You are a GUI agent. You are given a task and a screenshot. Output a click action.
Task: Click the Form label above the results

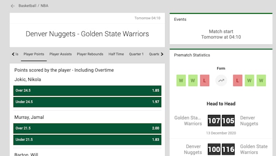tap(221, 68)
